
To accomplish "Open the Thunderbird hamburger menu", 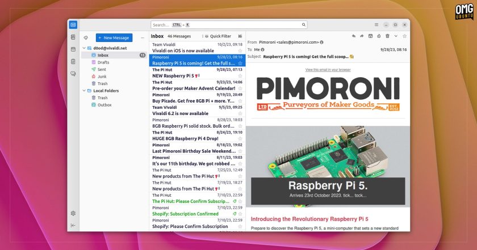I will 376,24.
